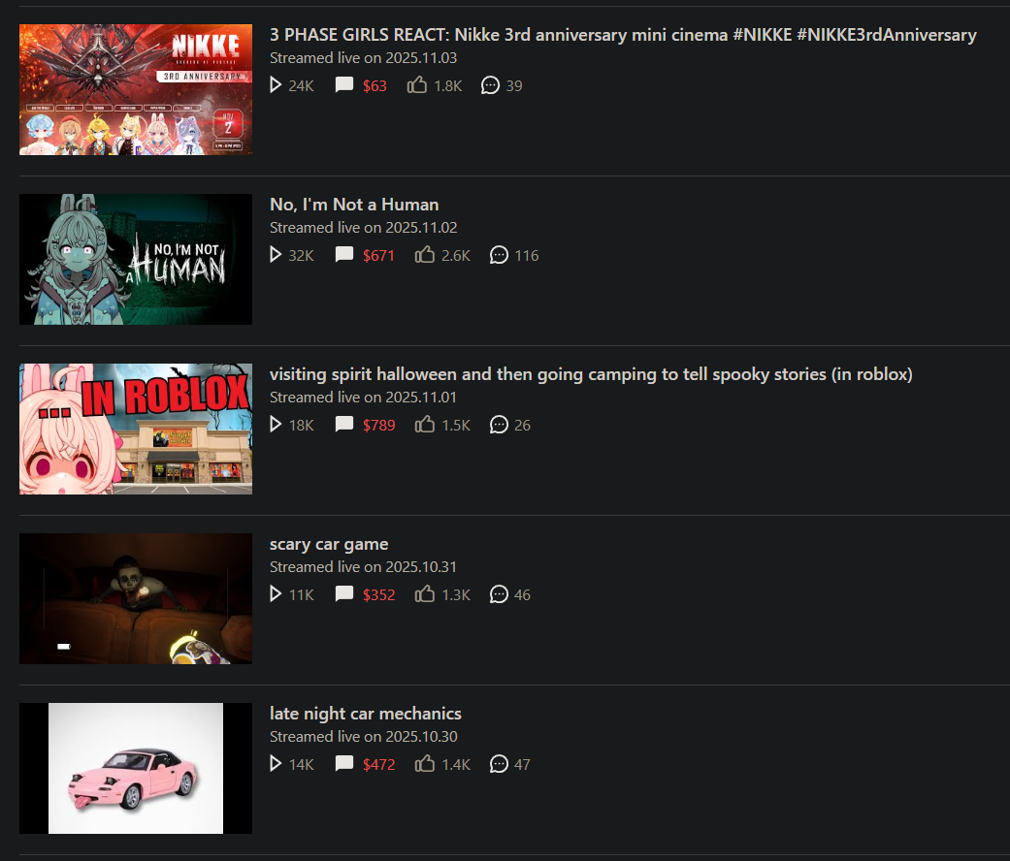Open the No, I'm Not a Human thumbnail
Screen dimensions: 1010x861
coord(136,259)
